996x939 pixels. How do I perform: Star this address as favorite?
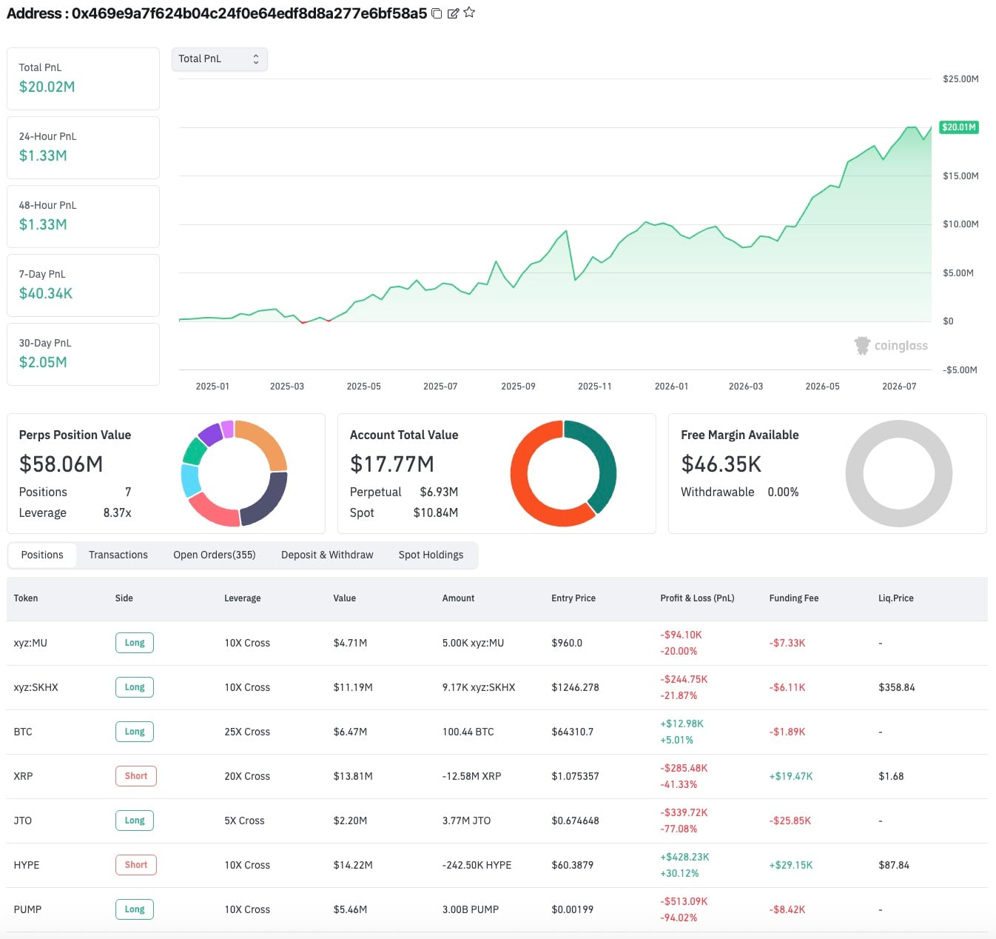[469, 13]
